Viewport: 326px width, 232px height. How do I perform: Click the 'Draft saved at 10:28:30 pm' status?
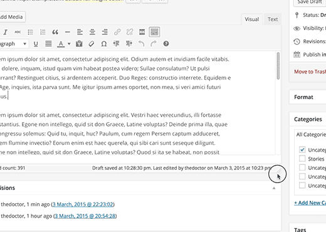(x=122, y=168)
